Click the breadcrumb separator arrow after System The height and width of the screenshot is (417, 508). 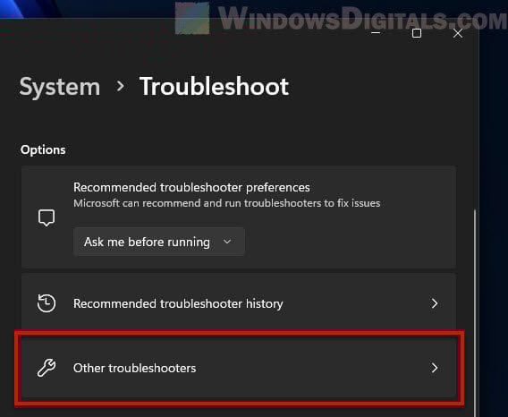[120, 86]
